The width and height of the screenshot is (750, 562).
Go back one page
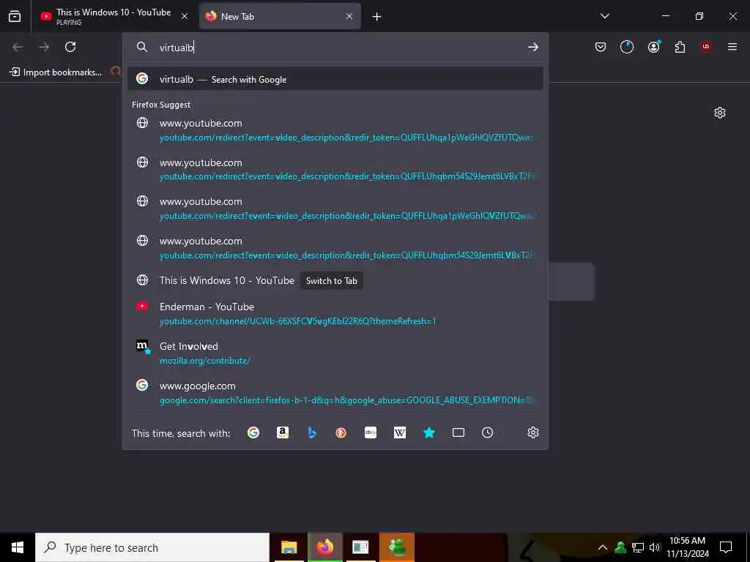(18, 47)
